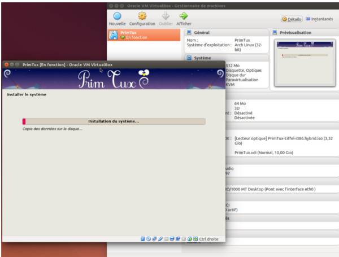
Task: Click hard disk activity icon in VM status bar
Action: click(143, 239)
